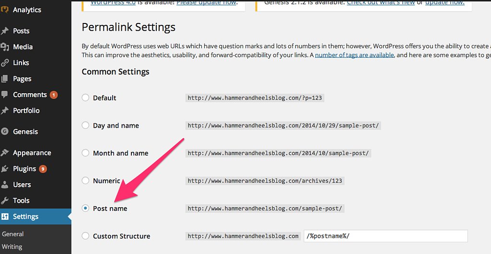This screenshot has width=491, height=254.
Task: Click the Media icon in sidebar
Action: coord(4,47)
